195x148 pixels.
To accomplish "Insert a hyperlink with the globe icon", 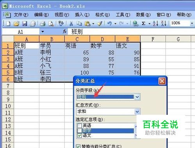I will pos(135,24).
